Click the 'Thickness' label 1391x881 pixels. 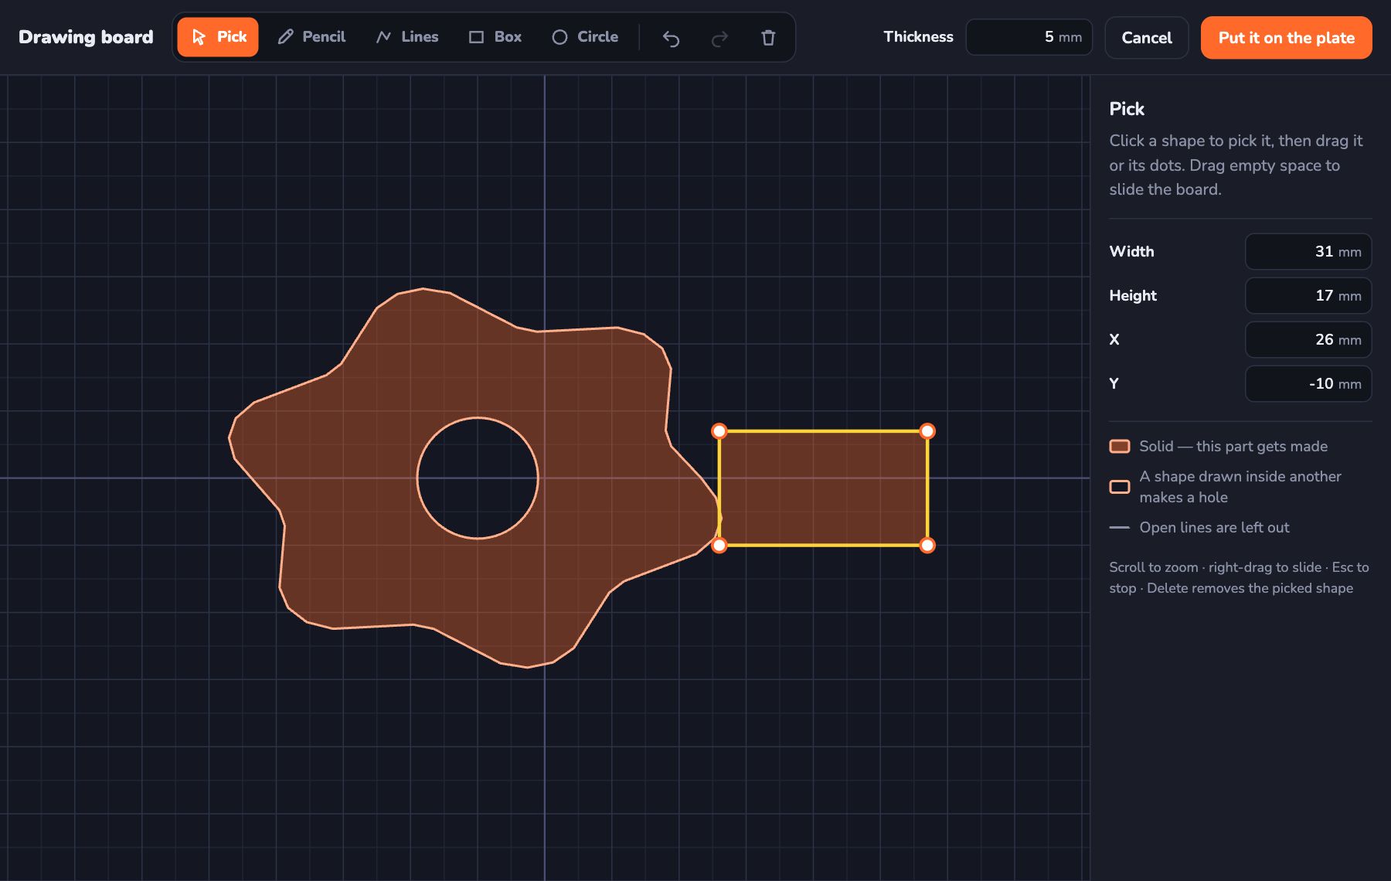click(918, 37)
